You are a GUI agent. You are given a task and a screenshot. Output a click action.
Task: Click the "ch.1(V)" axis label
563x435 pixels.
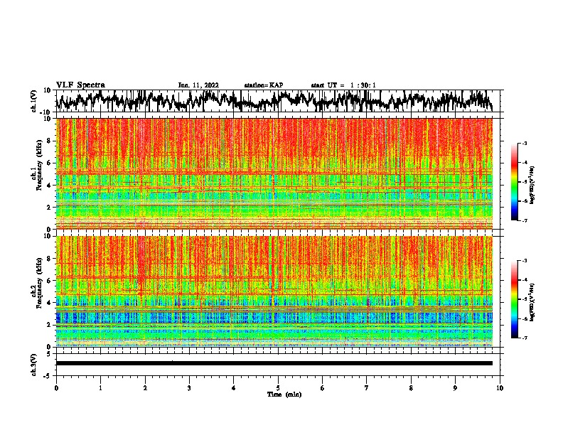(x=33, y=101)
